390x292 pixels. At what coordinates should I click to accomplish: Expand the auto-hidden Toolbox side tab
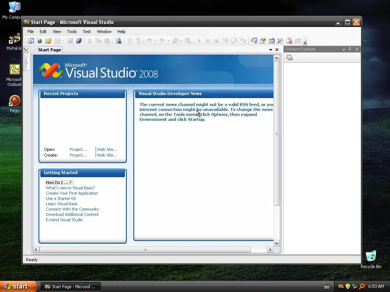pyautogui.click(x=26, y=59)
